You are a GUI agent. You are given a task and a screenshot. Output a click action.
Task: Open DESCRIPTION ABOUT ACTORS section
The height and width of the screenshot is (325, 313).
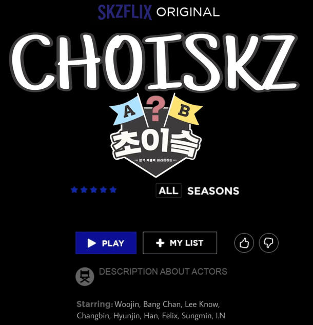[163, 272]
